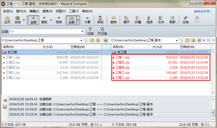Open the 编辑(E) menu
The height and width of the screenshot is (128, 217).
tap(34, 11)
